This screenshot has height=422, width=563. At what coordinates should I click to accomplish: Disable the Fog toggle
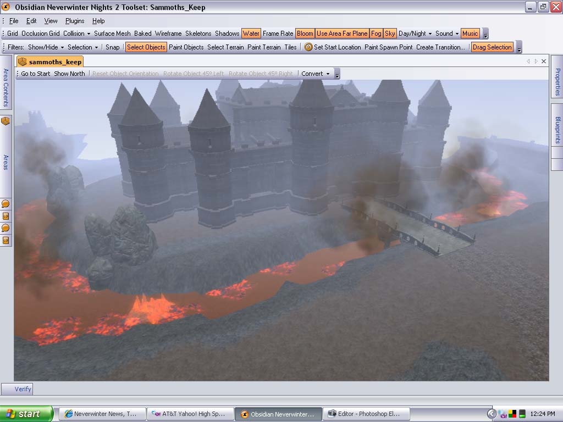tap(376, 34)
